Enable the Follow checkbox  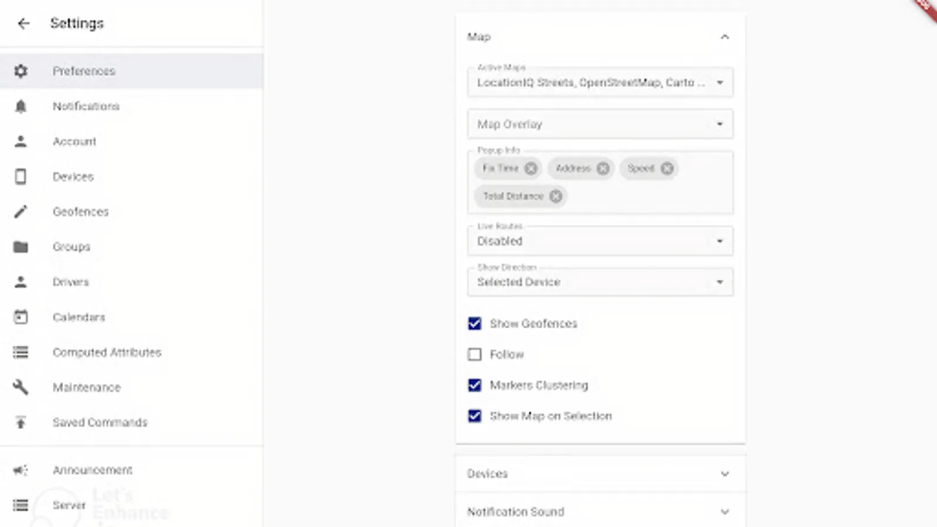(x=475, y=354)
